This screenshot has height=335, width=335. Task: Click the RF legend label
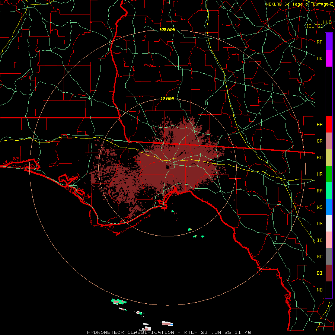tap(319, 42)
